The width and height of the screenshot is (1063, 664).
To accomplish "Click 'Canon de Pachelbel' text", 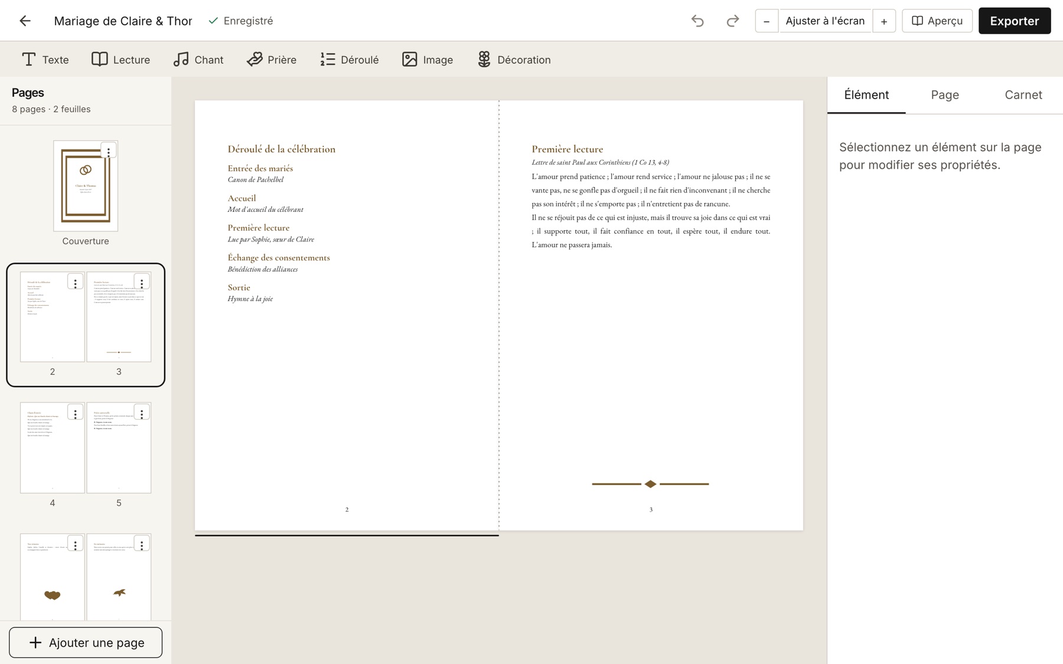I will point(255,179).
